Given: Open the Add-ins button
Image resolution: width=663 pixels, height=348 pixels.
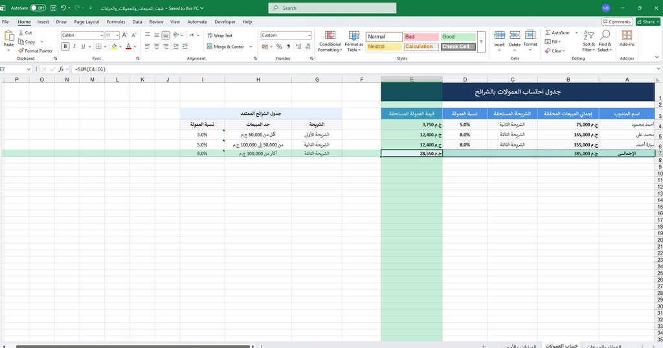Looking at the screenshot, I should [627, 38].
